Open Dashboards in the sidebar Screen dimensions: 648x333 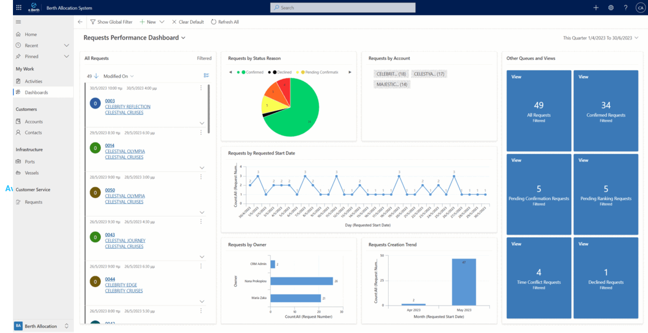(x=36, y=92)
